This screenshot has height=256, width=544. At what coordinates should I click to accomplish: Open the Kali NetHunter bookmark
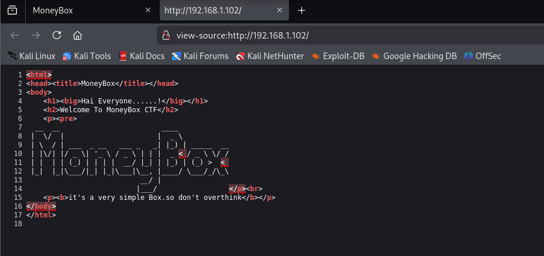(x=270, y=56)
